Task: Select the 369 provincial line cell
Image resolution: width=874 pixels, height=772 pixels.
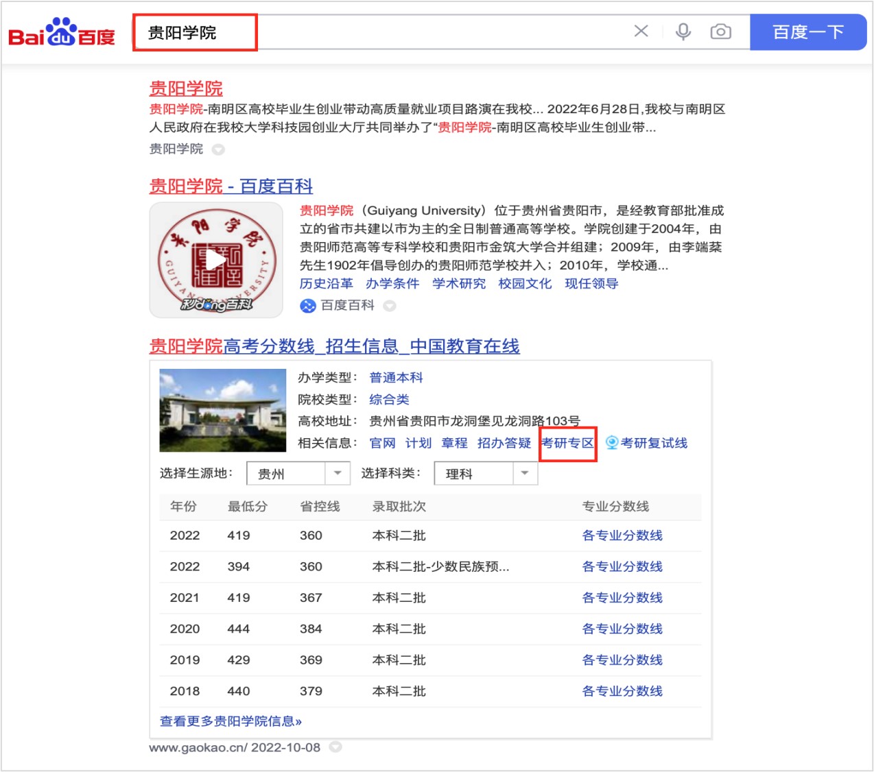Action: click(311, 660)
